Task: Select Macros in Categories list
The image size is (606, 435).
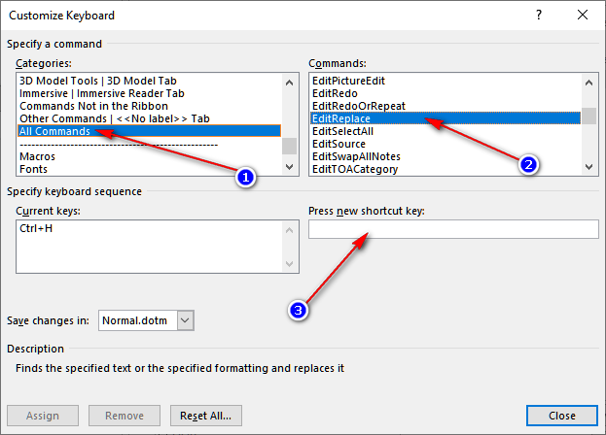Action: pyautogui.click(x=38, y=156)
